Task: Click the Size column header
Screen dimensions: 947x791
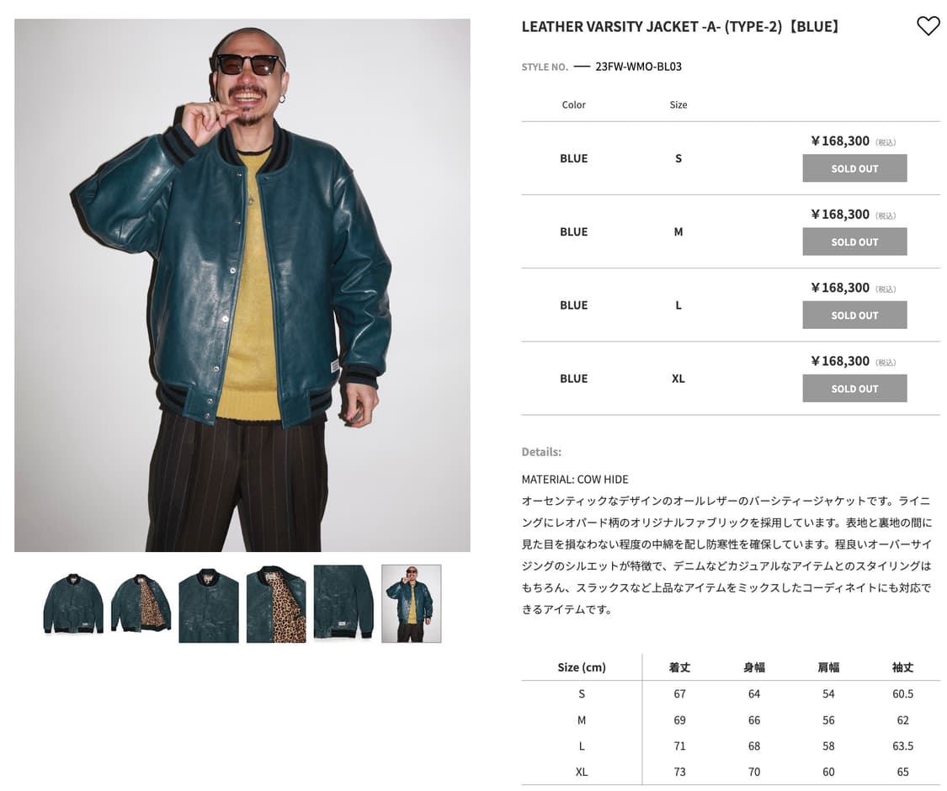Action: point(678,104)
